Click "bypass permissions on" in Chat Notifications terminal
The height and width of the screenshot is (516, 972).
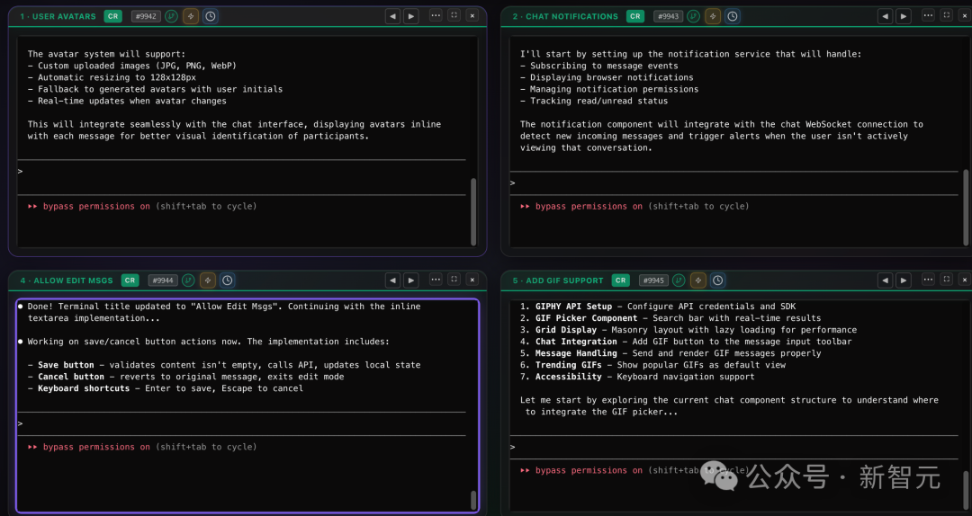589,206
